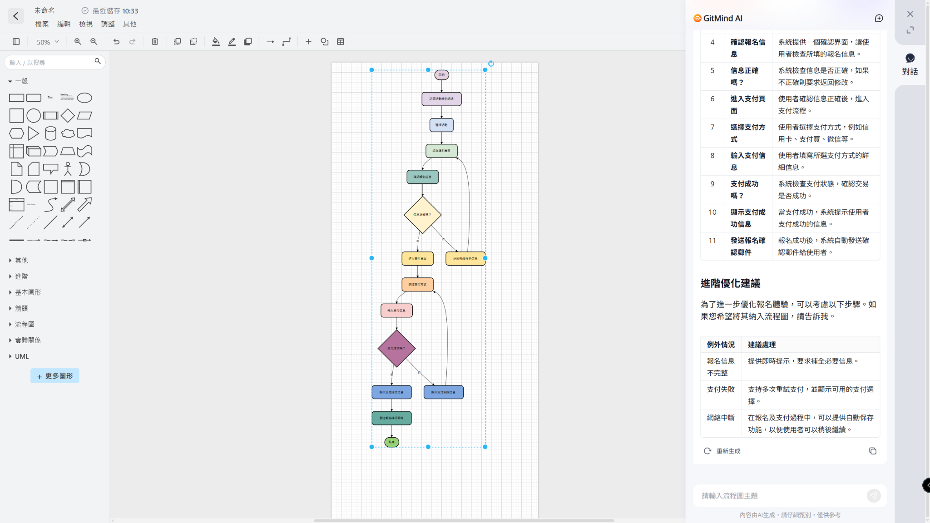Click the plus insert icon in toolbar

(x=308, y=42)
